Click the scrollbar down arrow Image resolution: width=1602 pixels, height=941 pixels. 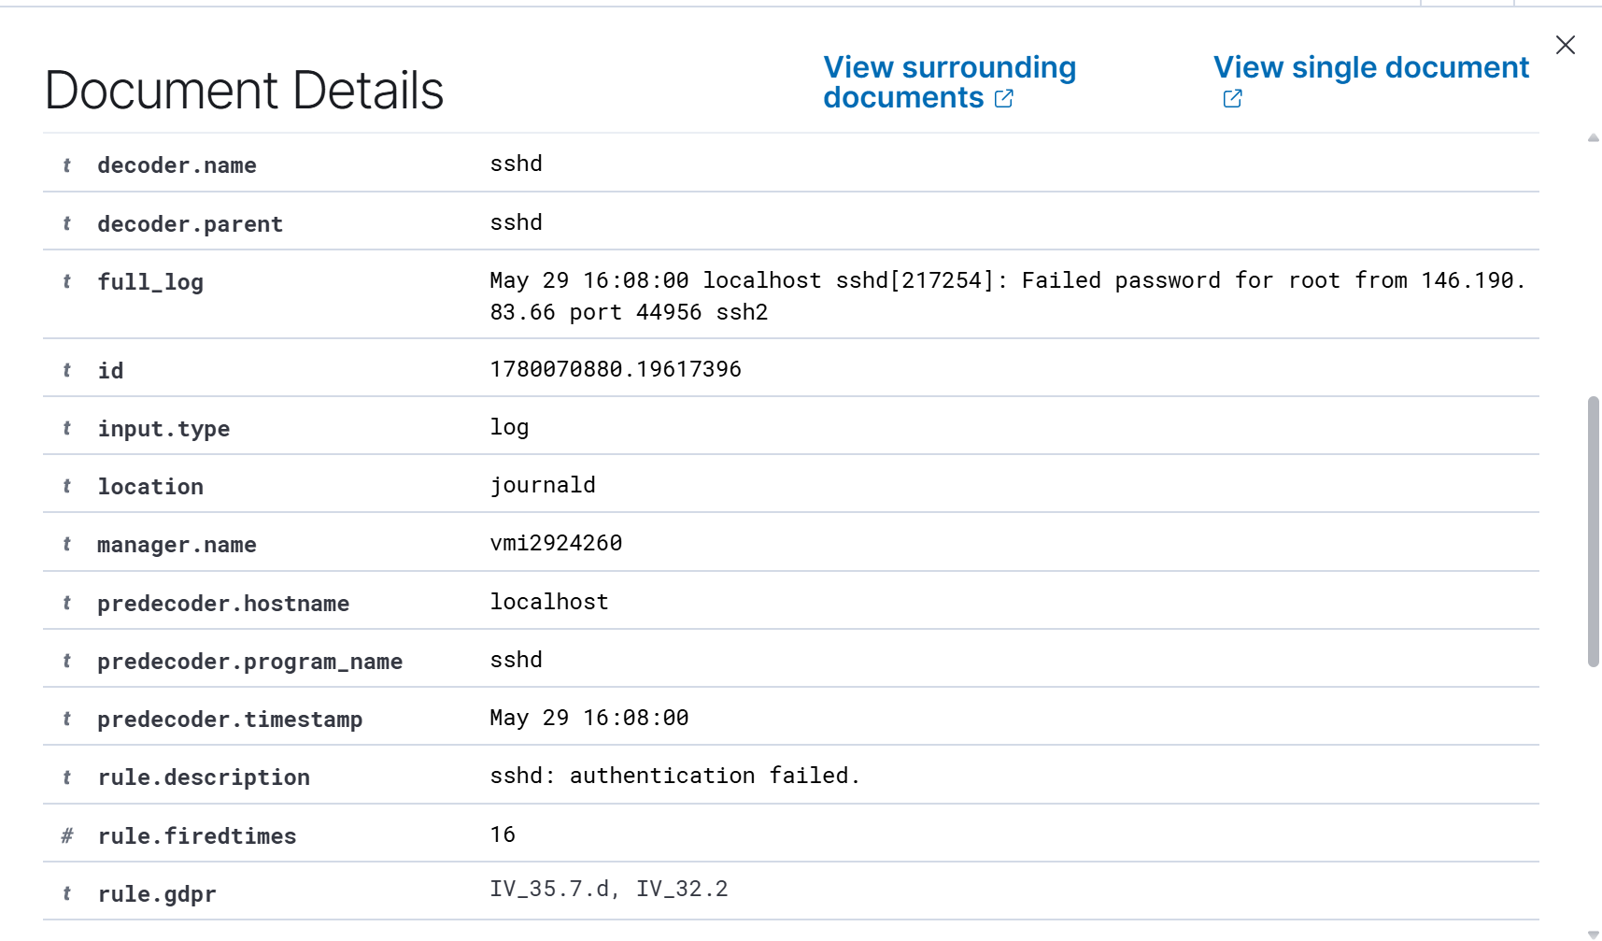point(1594,934)
